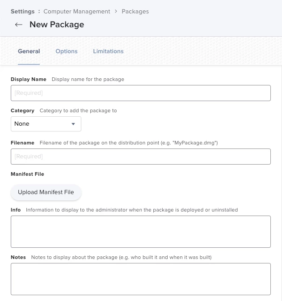Click into the Filename text field
Viewport: 282px width, 301px height.
point(140,157)
